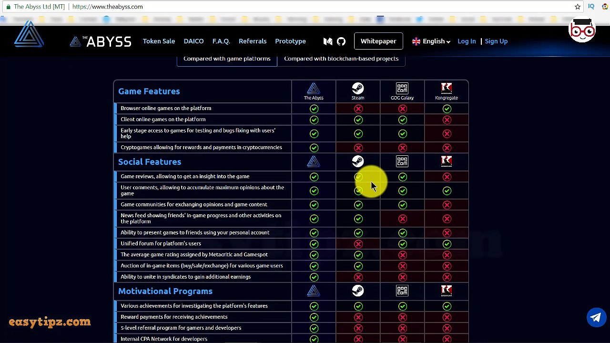Click Steam's red cross for Unified forum row
610x343 pixels.
click(x=358, y=244)
